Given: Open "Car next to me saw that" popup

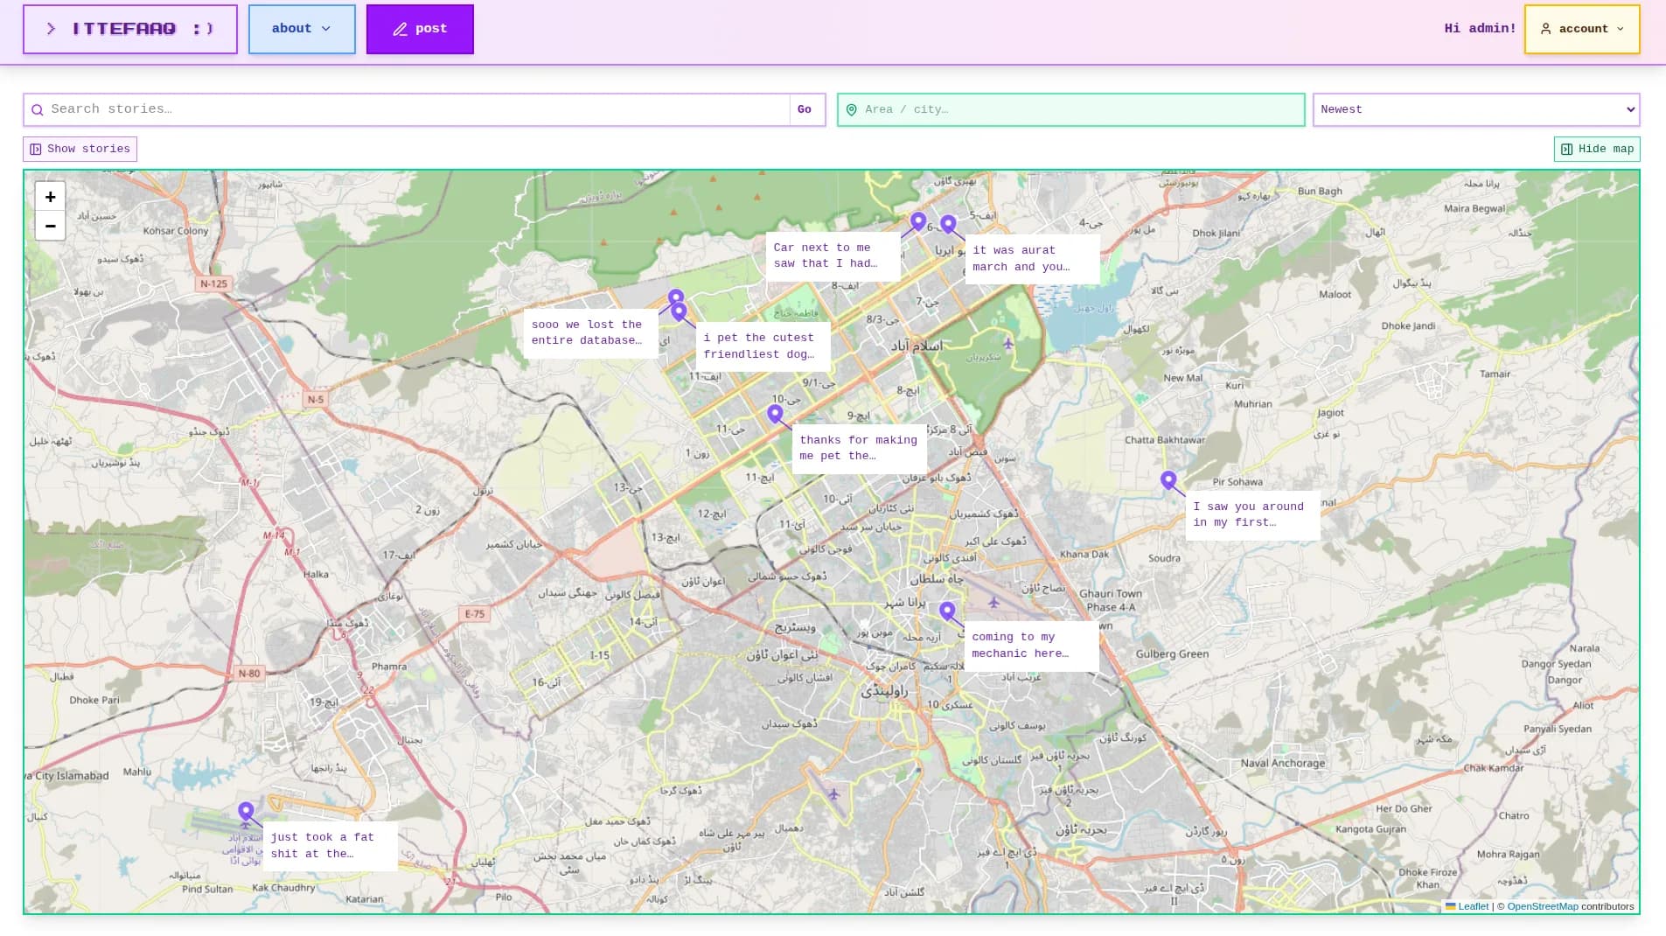Looking at the screenshot, I should point(833,255).
